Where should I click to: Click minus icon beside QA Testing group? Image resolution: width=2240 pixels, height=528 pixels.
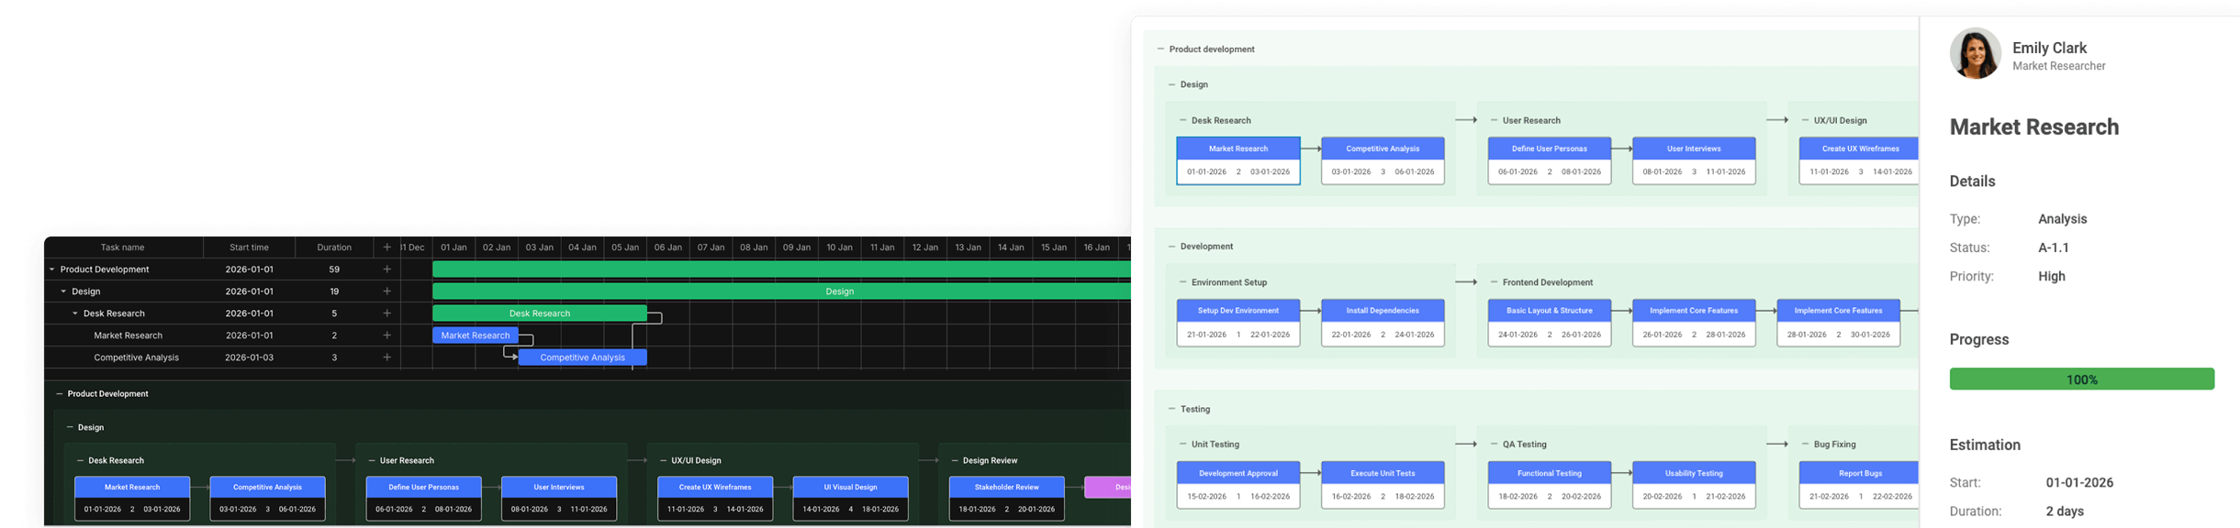[x=1494, y=445]
